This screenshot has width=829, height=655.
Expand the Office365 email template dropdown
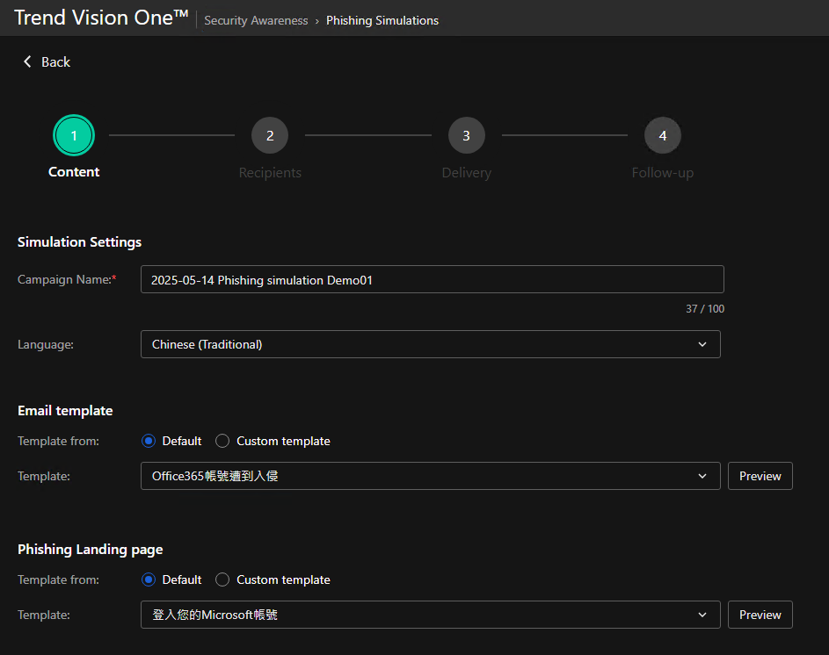[430, 476]
